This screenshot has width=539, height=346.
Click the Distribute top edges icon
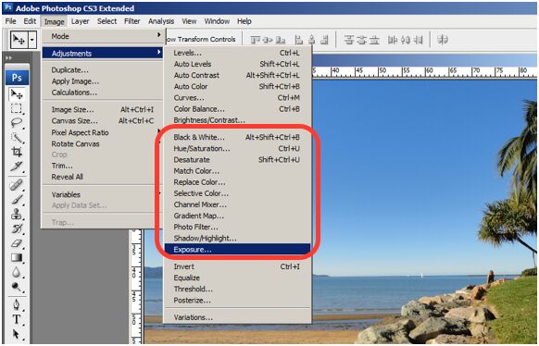click(x=348, y=40)
